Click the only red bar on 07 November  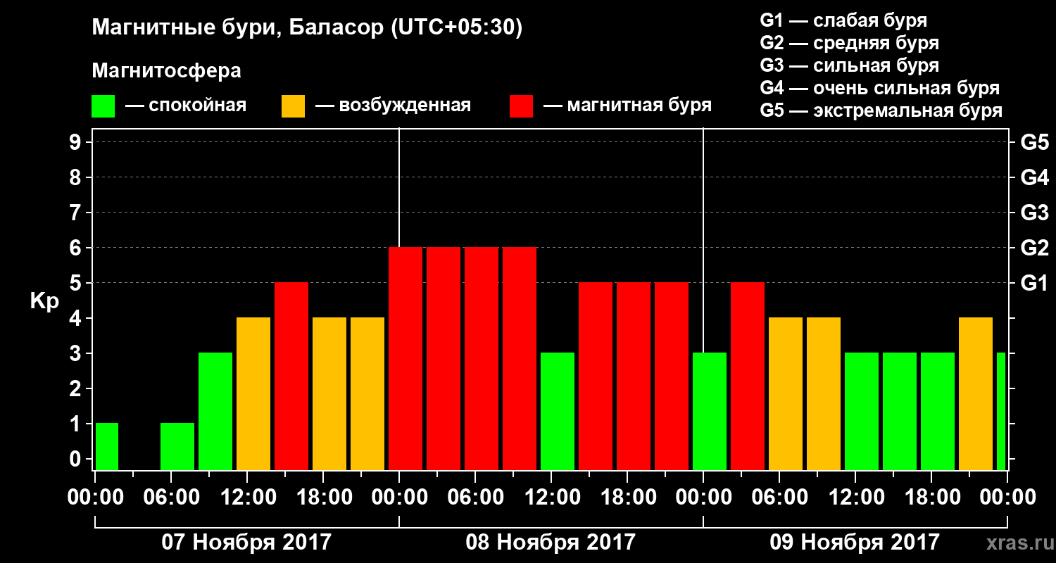tap(291, 376)
